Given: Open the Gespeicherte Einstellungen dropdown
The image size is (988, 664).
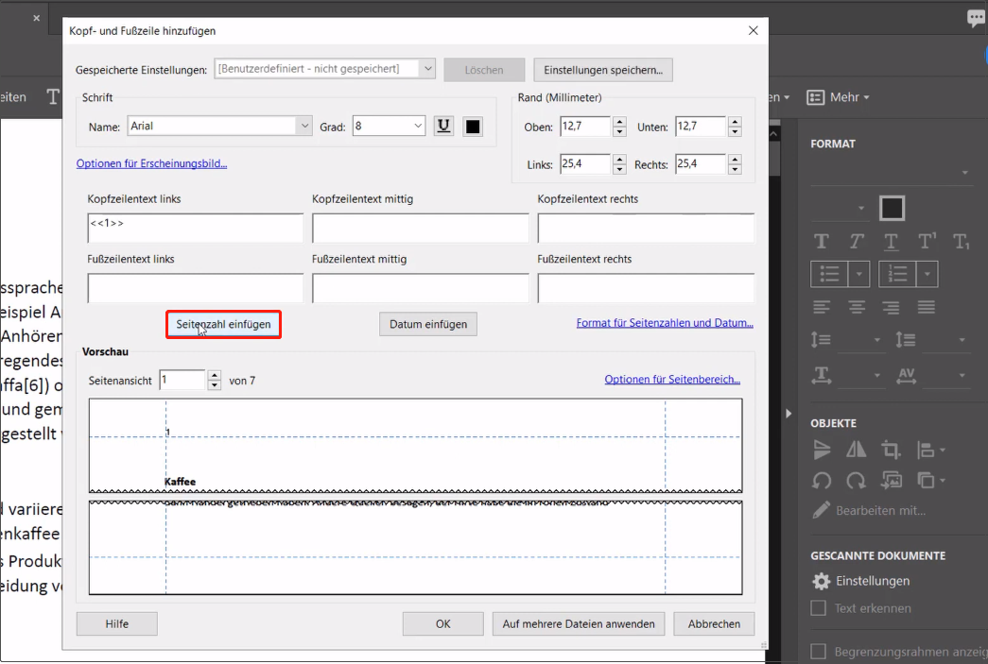Looking at the screenshot, I should click(x=426, y=69).
